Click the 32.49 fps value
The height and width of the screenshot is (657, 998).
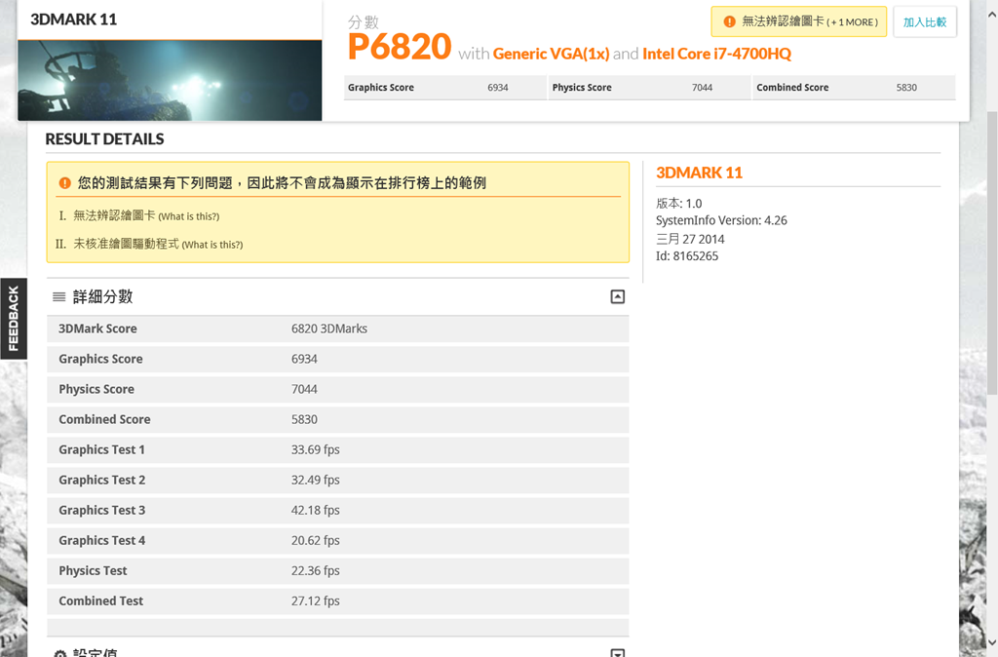point(315,480)
